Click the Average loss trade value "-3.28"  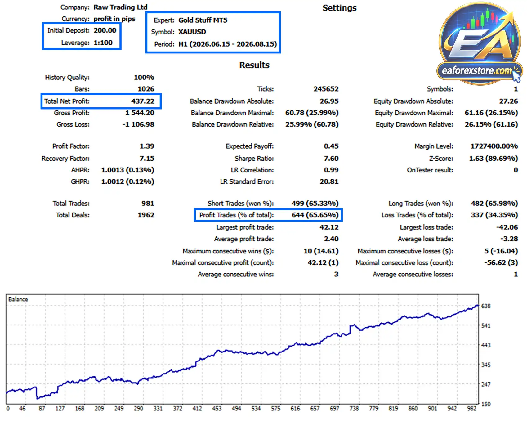pos(509,239)
